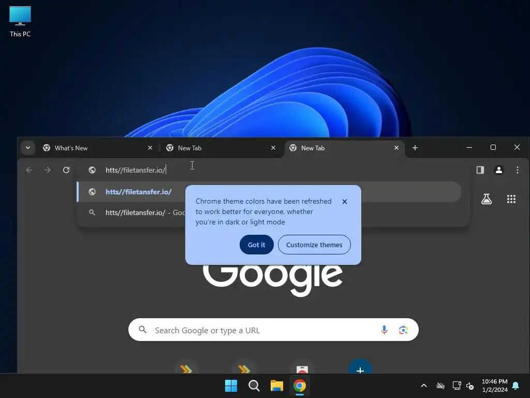Screen dimensions: 530x398
Task: Select the htts//filetansfer.io/ URL suggestion
Action: [269, 192]
